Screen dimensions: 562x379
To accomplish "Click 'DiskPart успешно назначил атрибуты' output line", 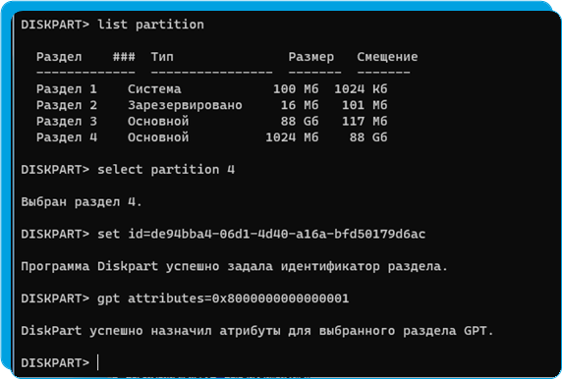I will click(x=257, y=331).
